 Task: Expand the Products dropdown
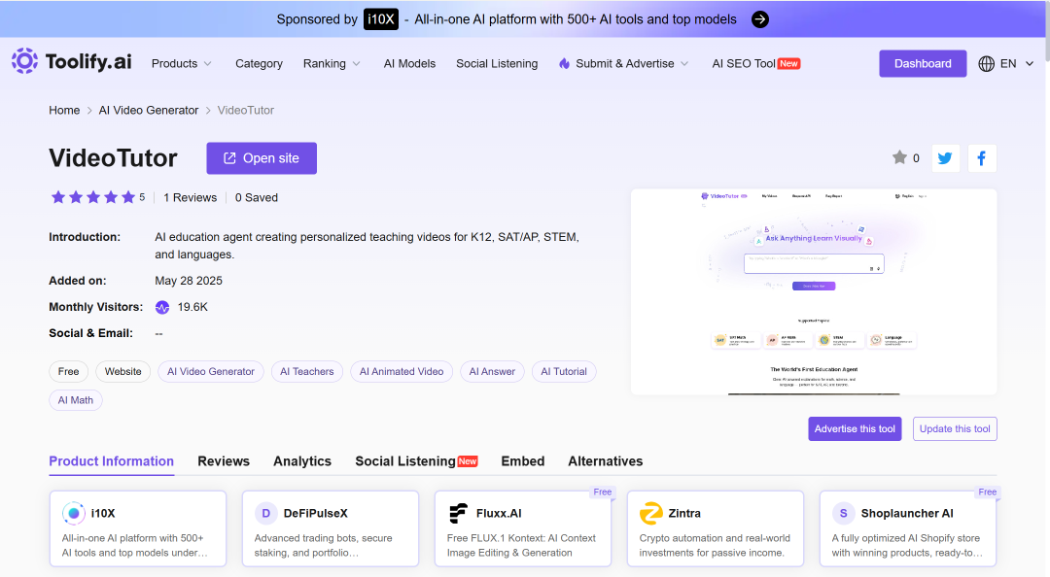coord(182,63)
